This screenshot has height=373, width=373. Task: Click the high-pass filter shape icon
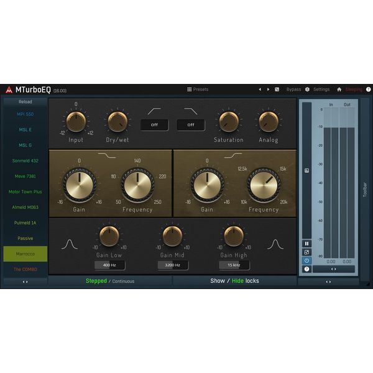click(154, 111)
